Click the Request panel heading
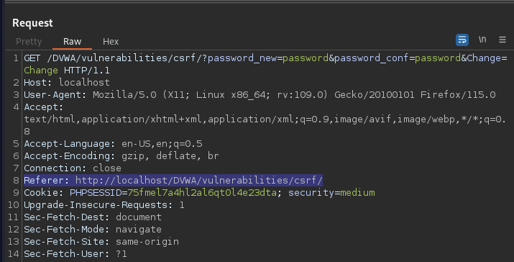This screenshot has height=262, width=514. coord(32,23)
